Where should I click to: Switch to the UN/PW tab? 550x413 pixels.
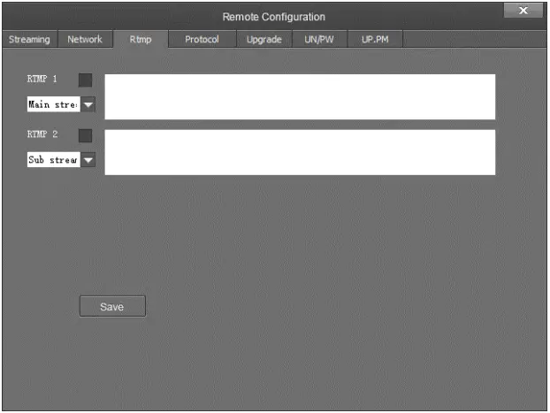pos(319,39)
